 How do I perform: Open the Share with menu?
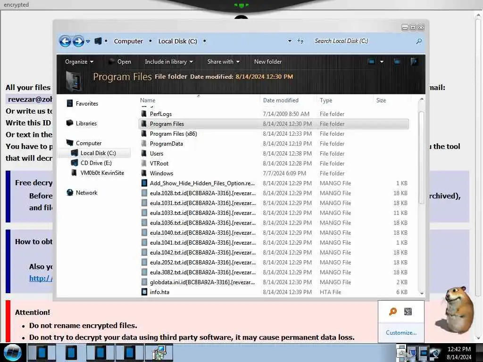(x=223, y=62)
